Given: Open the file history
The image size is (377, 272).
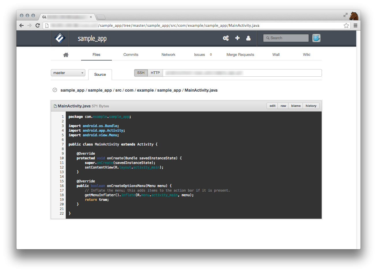Looking at the screenshot, I should click(x=311, y=106).
